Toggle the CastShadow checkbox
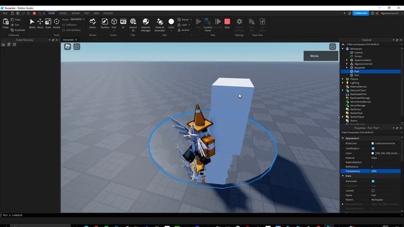 click(373, 149)
